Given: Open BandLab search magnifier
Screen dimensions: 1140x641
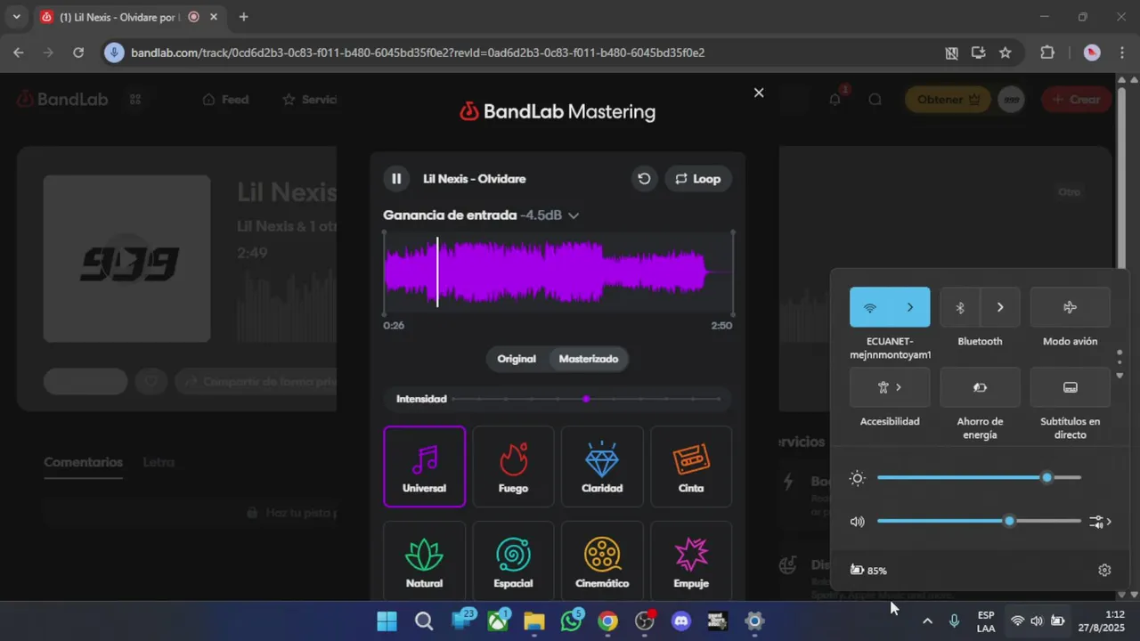Looking at the screenshot, I should click(875, 100).
